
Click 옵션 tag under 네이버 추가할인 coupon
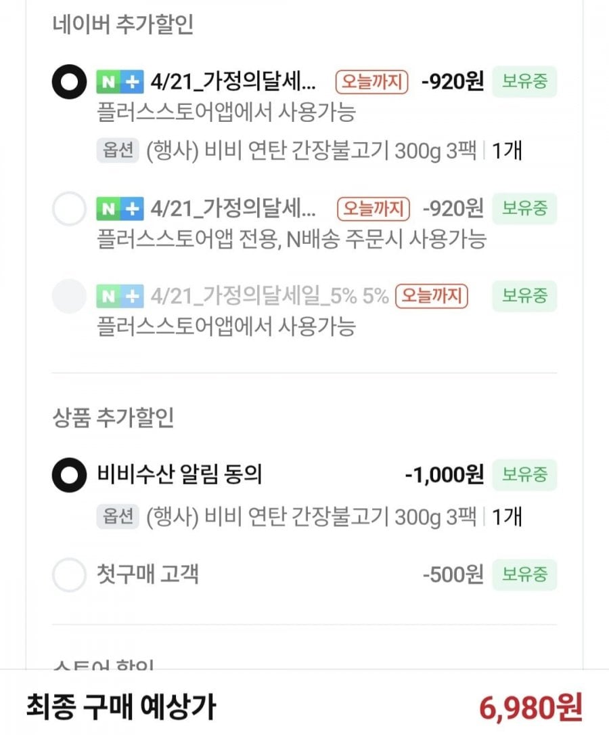coord(118,150)
